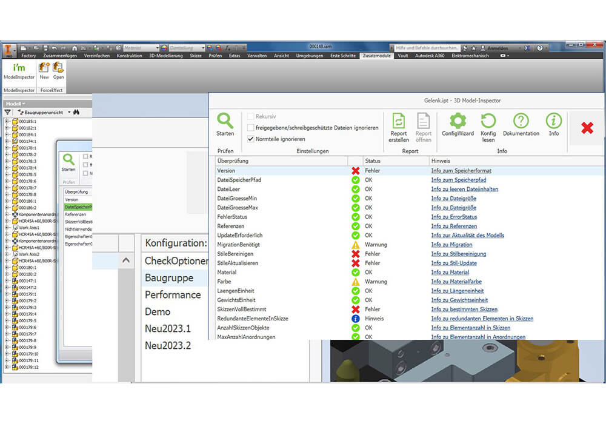Uncheck the Normteile ignorieren checkbox
This screenshot has height=424, width=606.
(251, 139)
